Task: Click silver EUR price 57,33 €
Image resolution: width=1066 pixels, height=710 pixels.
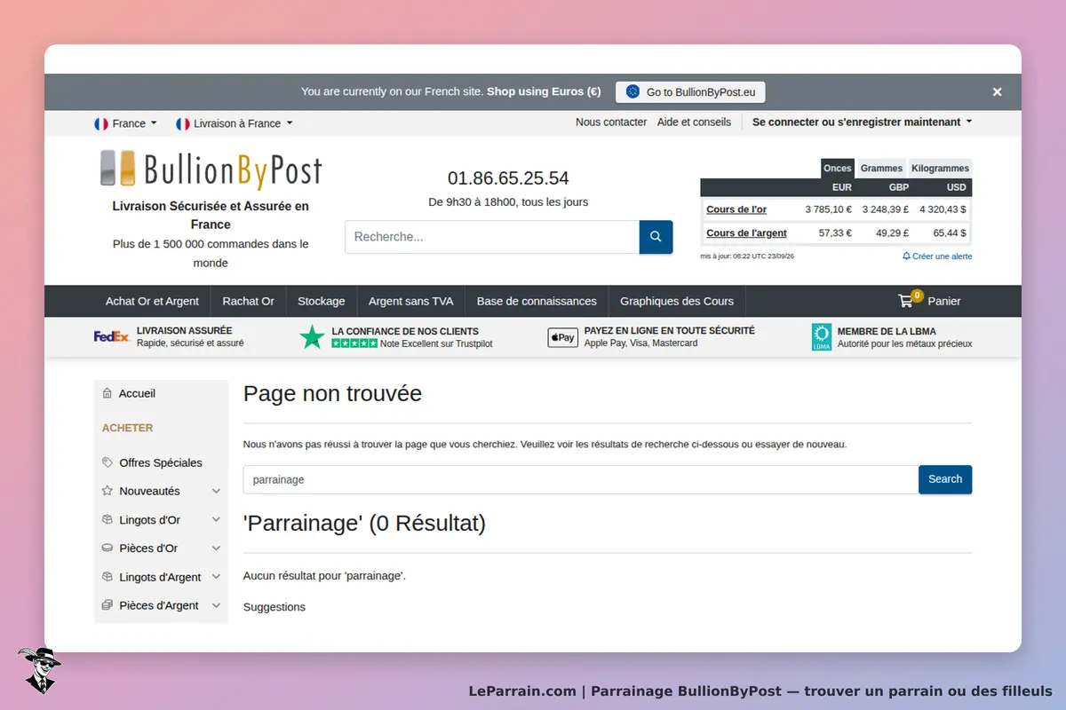Action: tap(835, 233)
